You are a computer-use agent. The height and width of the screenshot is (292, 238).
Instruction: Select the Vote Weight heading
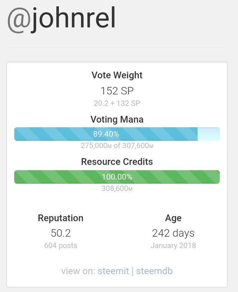coord(117,75)
